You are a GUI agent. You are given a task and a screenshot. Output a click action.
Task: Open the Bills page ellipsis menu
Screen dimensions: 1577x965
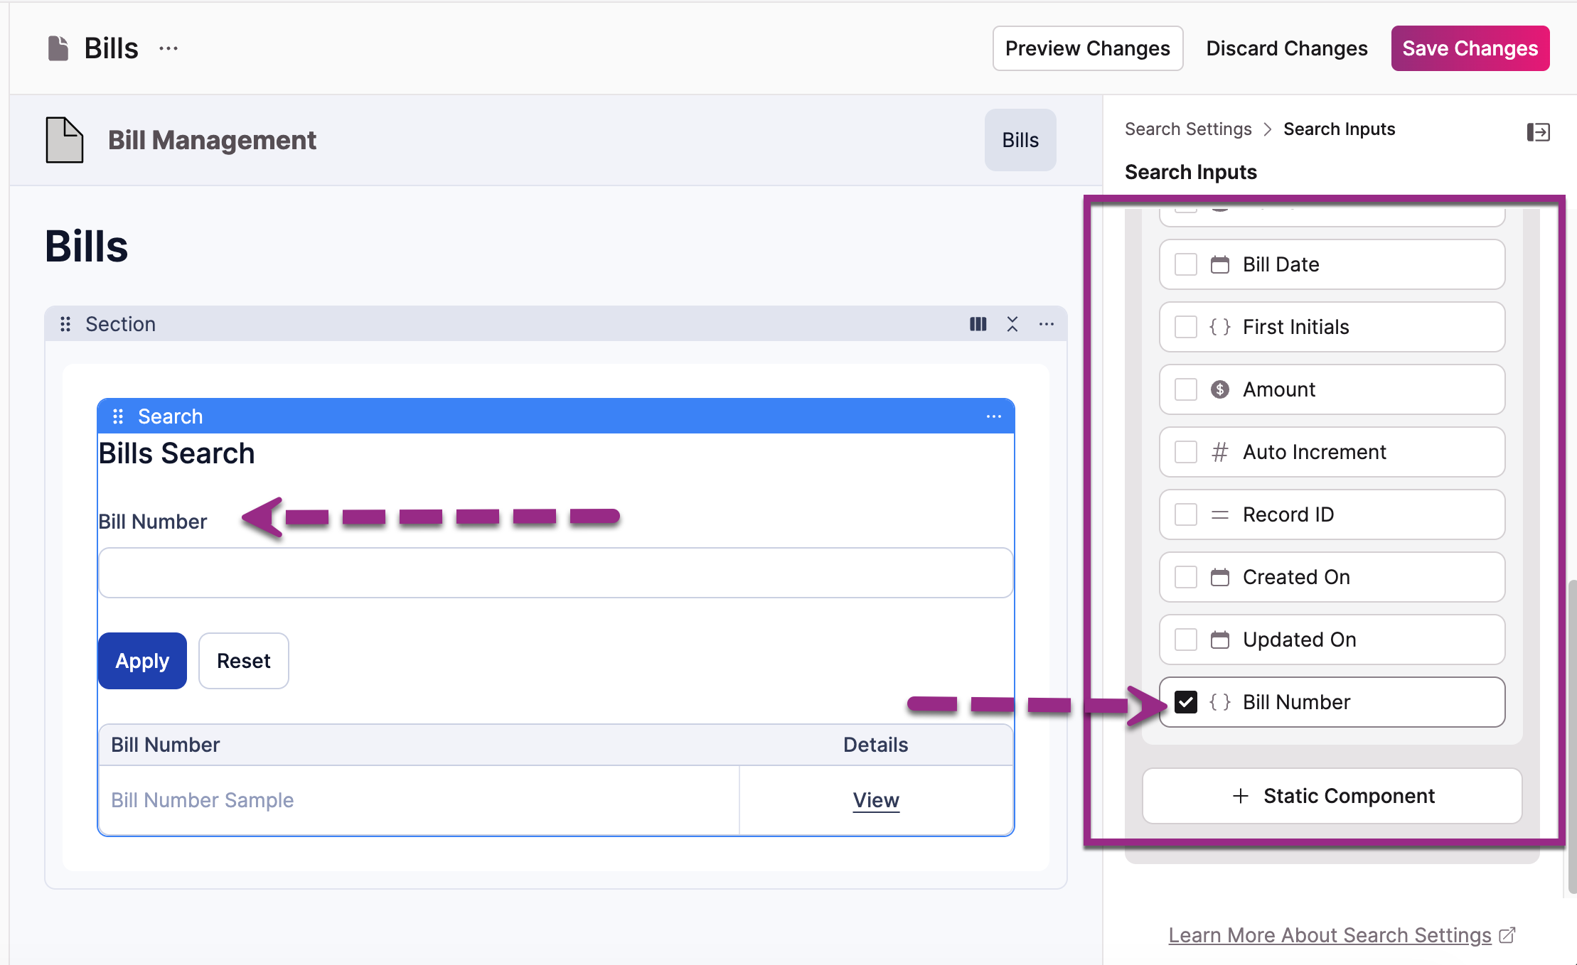tap(169, 48)
